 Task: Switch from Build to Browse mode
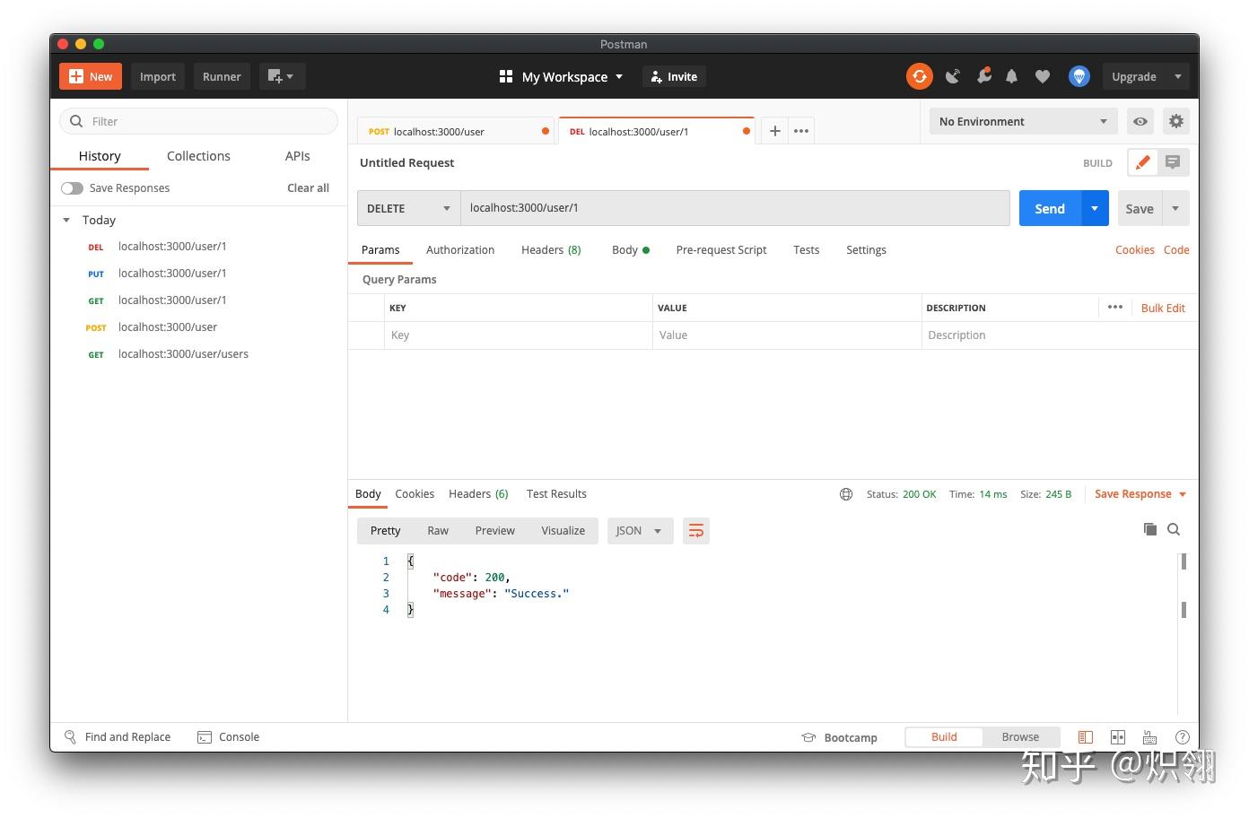pyautogui.click(x=1020, y=736)
